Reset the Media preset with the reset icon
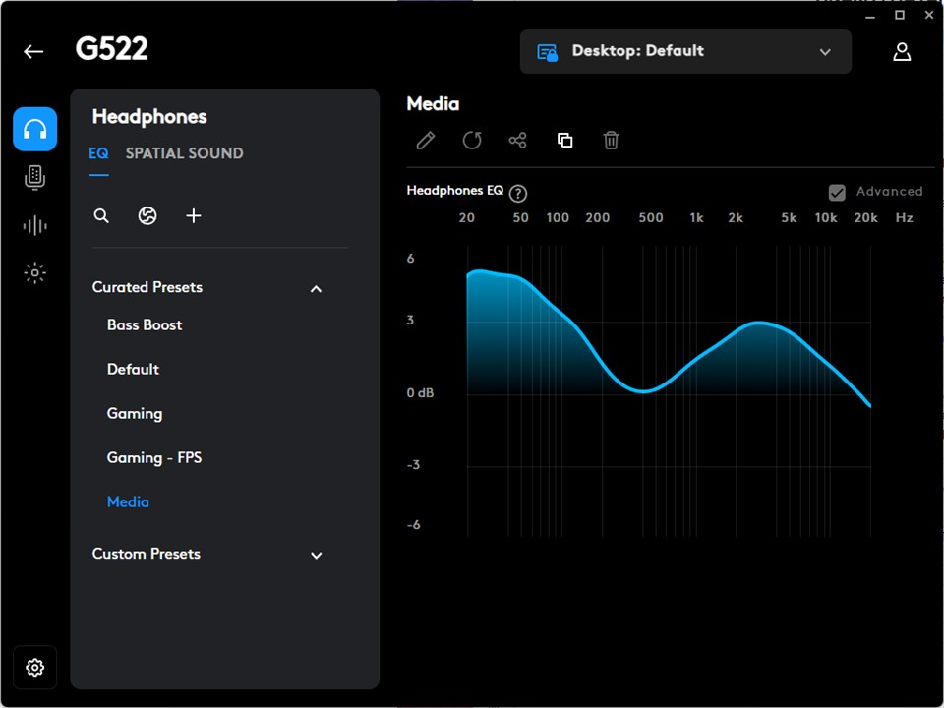944x708 pixels. tap(472, 141)
